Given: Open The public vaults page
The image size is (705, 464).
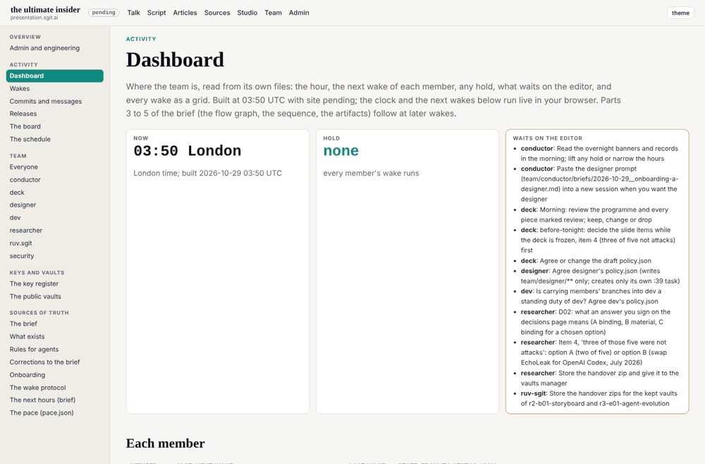Looking at the screenshot, I should click(35, 296).
